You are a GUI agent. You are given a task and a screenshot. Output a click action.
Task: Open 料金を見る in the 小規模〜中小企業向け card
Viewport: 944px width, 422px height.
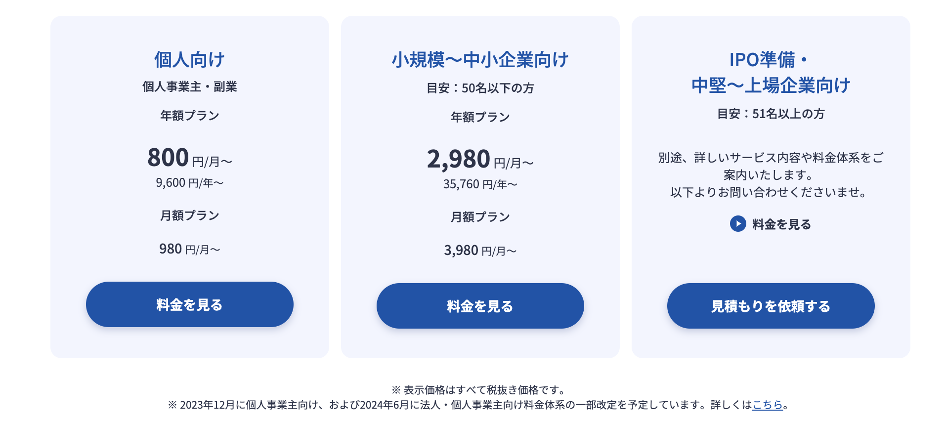point(480,306)
